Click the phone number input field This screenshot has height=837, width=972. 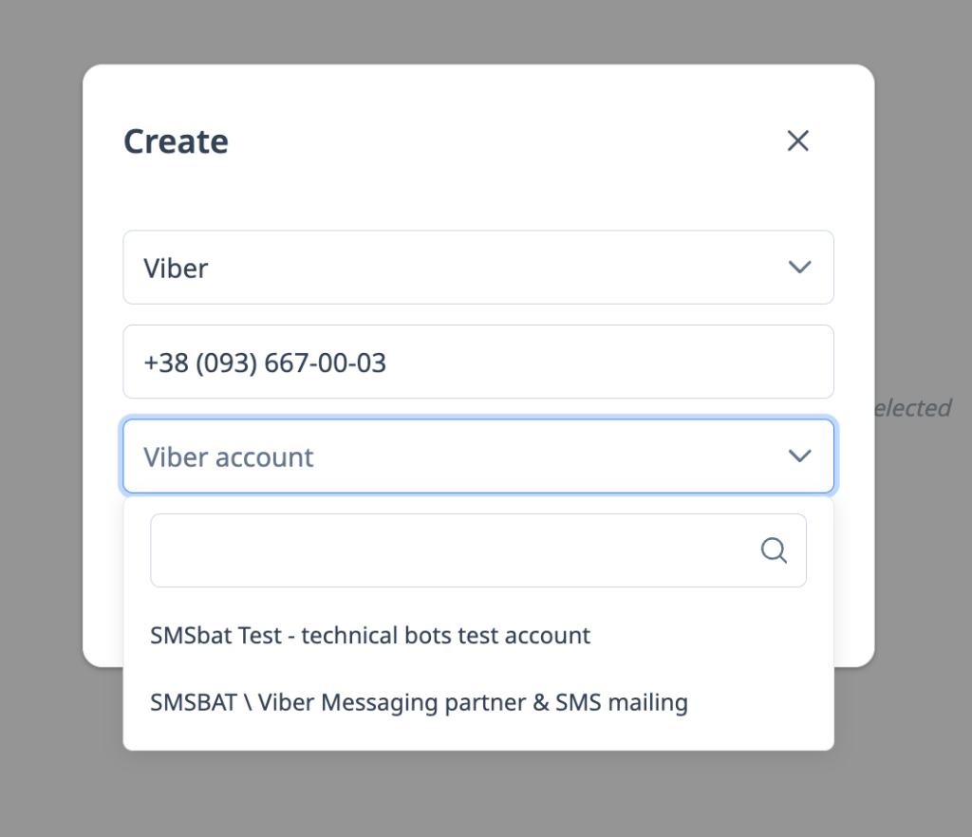tap(478, 362)
